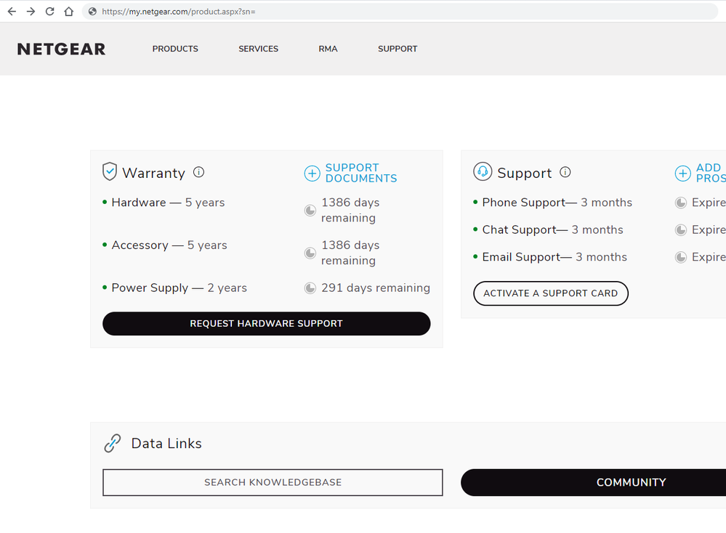726x533 pixels.
Task: Click the REQUEST HARDWARE SUPPORT button
Action: pyautogui.click(x=266, y=323)
